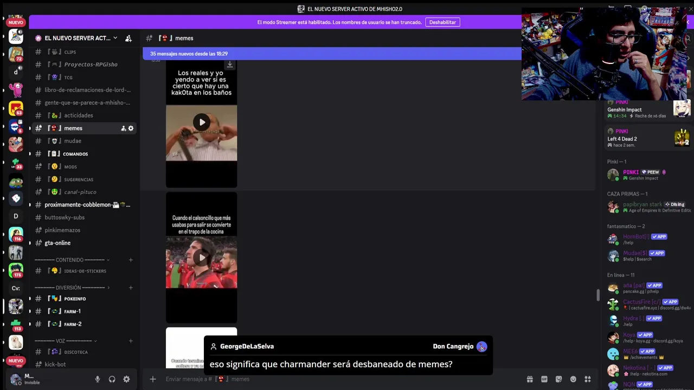Collapse the CONTENIDO category
Viewport: 694px width, 390px height.
72,260
